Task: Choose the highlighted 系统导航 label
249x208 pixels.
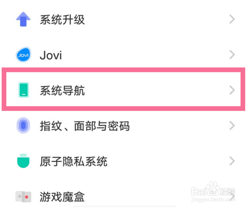Action: 62,90
